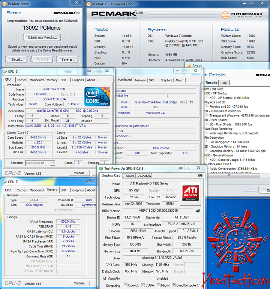Viewport: 270px width, 289px height.
Task: Select Graphics tab in memory CPU-Z window
Action: [78, 190]
